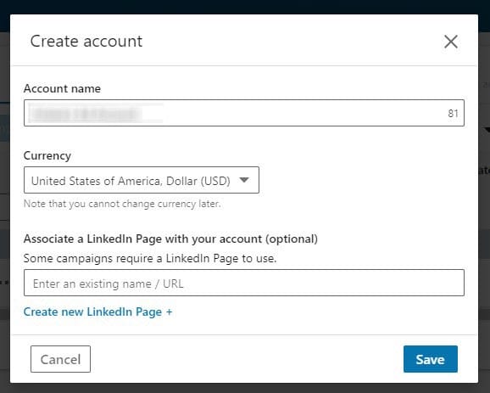490x393 pixels.
Task: Save the new account
Action: pyautogui.click(x=431, y=359)
